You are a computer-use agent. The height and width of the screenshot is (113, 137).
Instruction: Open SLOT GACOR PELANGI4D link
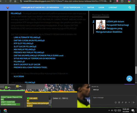click(25, 46)
